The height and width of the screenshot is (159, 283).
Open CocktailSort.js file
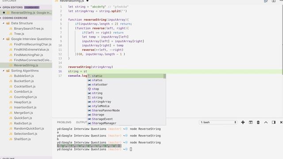coord(25,87)
